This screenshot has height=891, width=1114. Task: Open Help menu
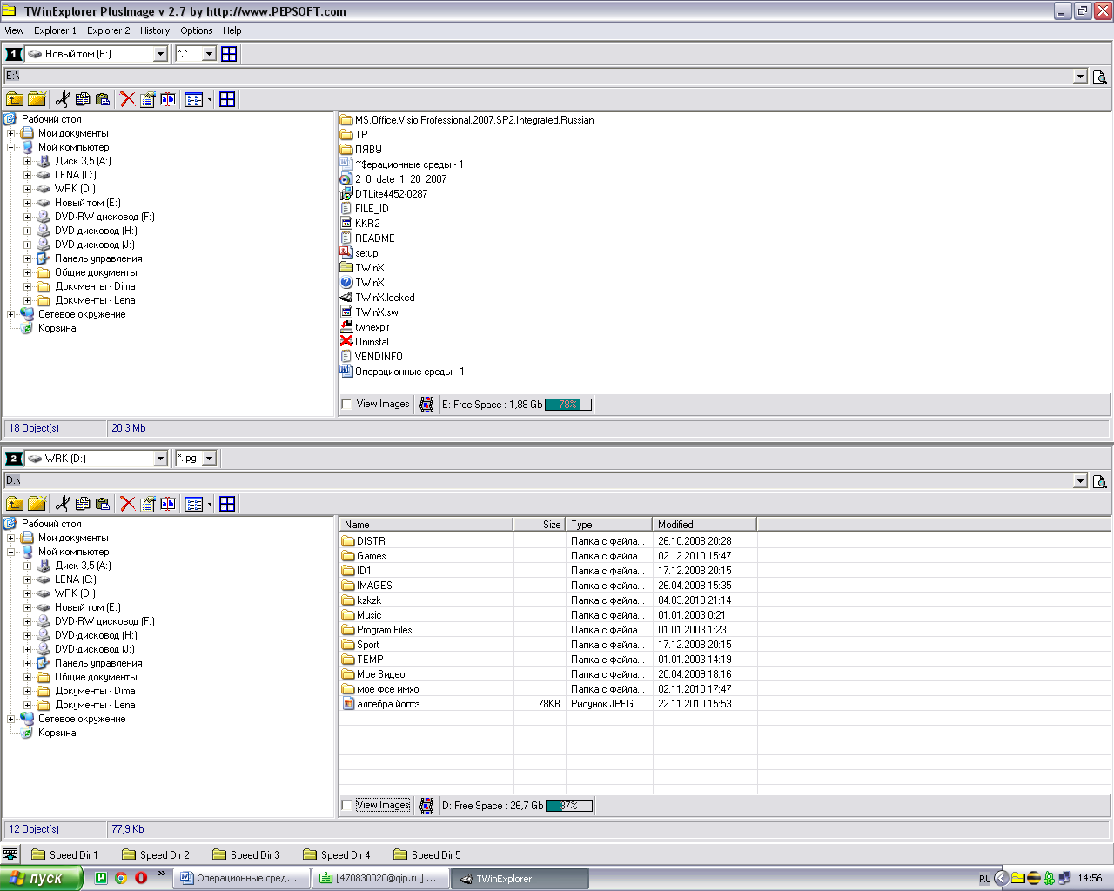click(x=232, y=30)
